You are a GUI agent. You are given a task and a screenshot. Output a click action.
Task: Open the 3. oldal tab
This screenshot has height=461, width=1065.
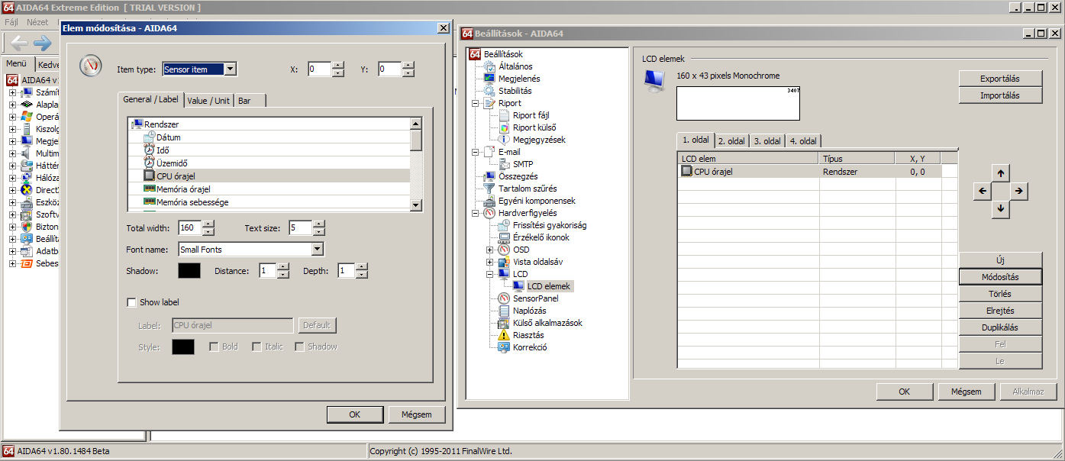(767, 141)
